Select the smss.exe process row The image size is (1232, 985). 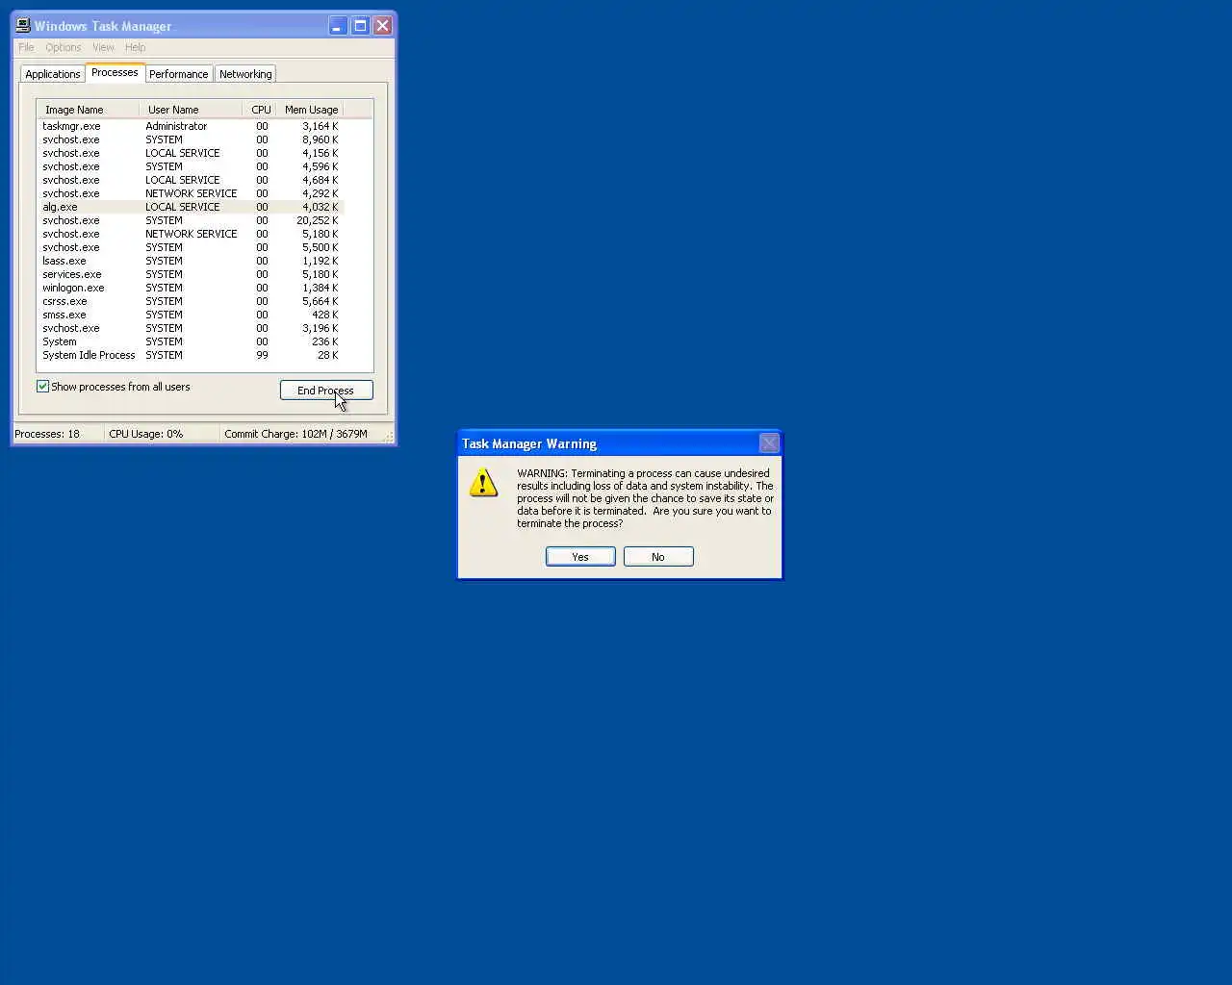click(191, 315)
